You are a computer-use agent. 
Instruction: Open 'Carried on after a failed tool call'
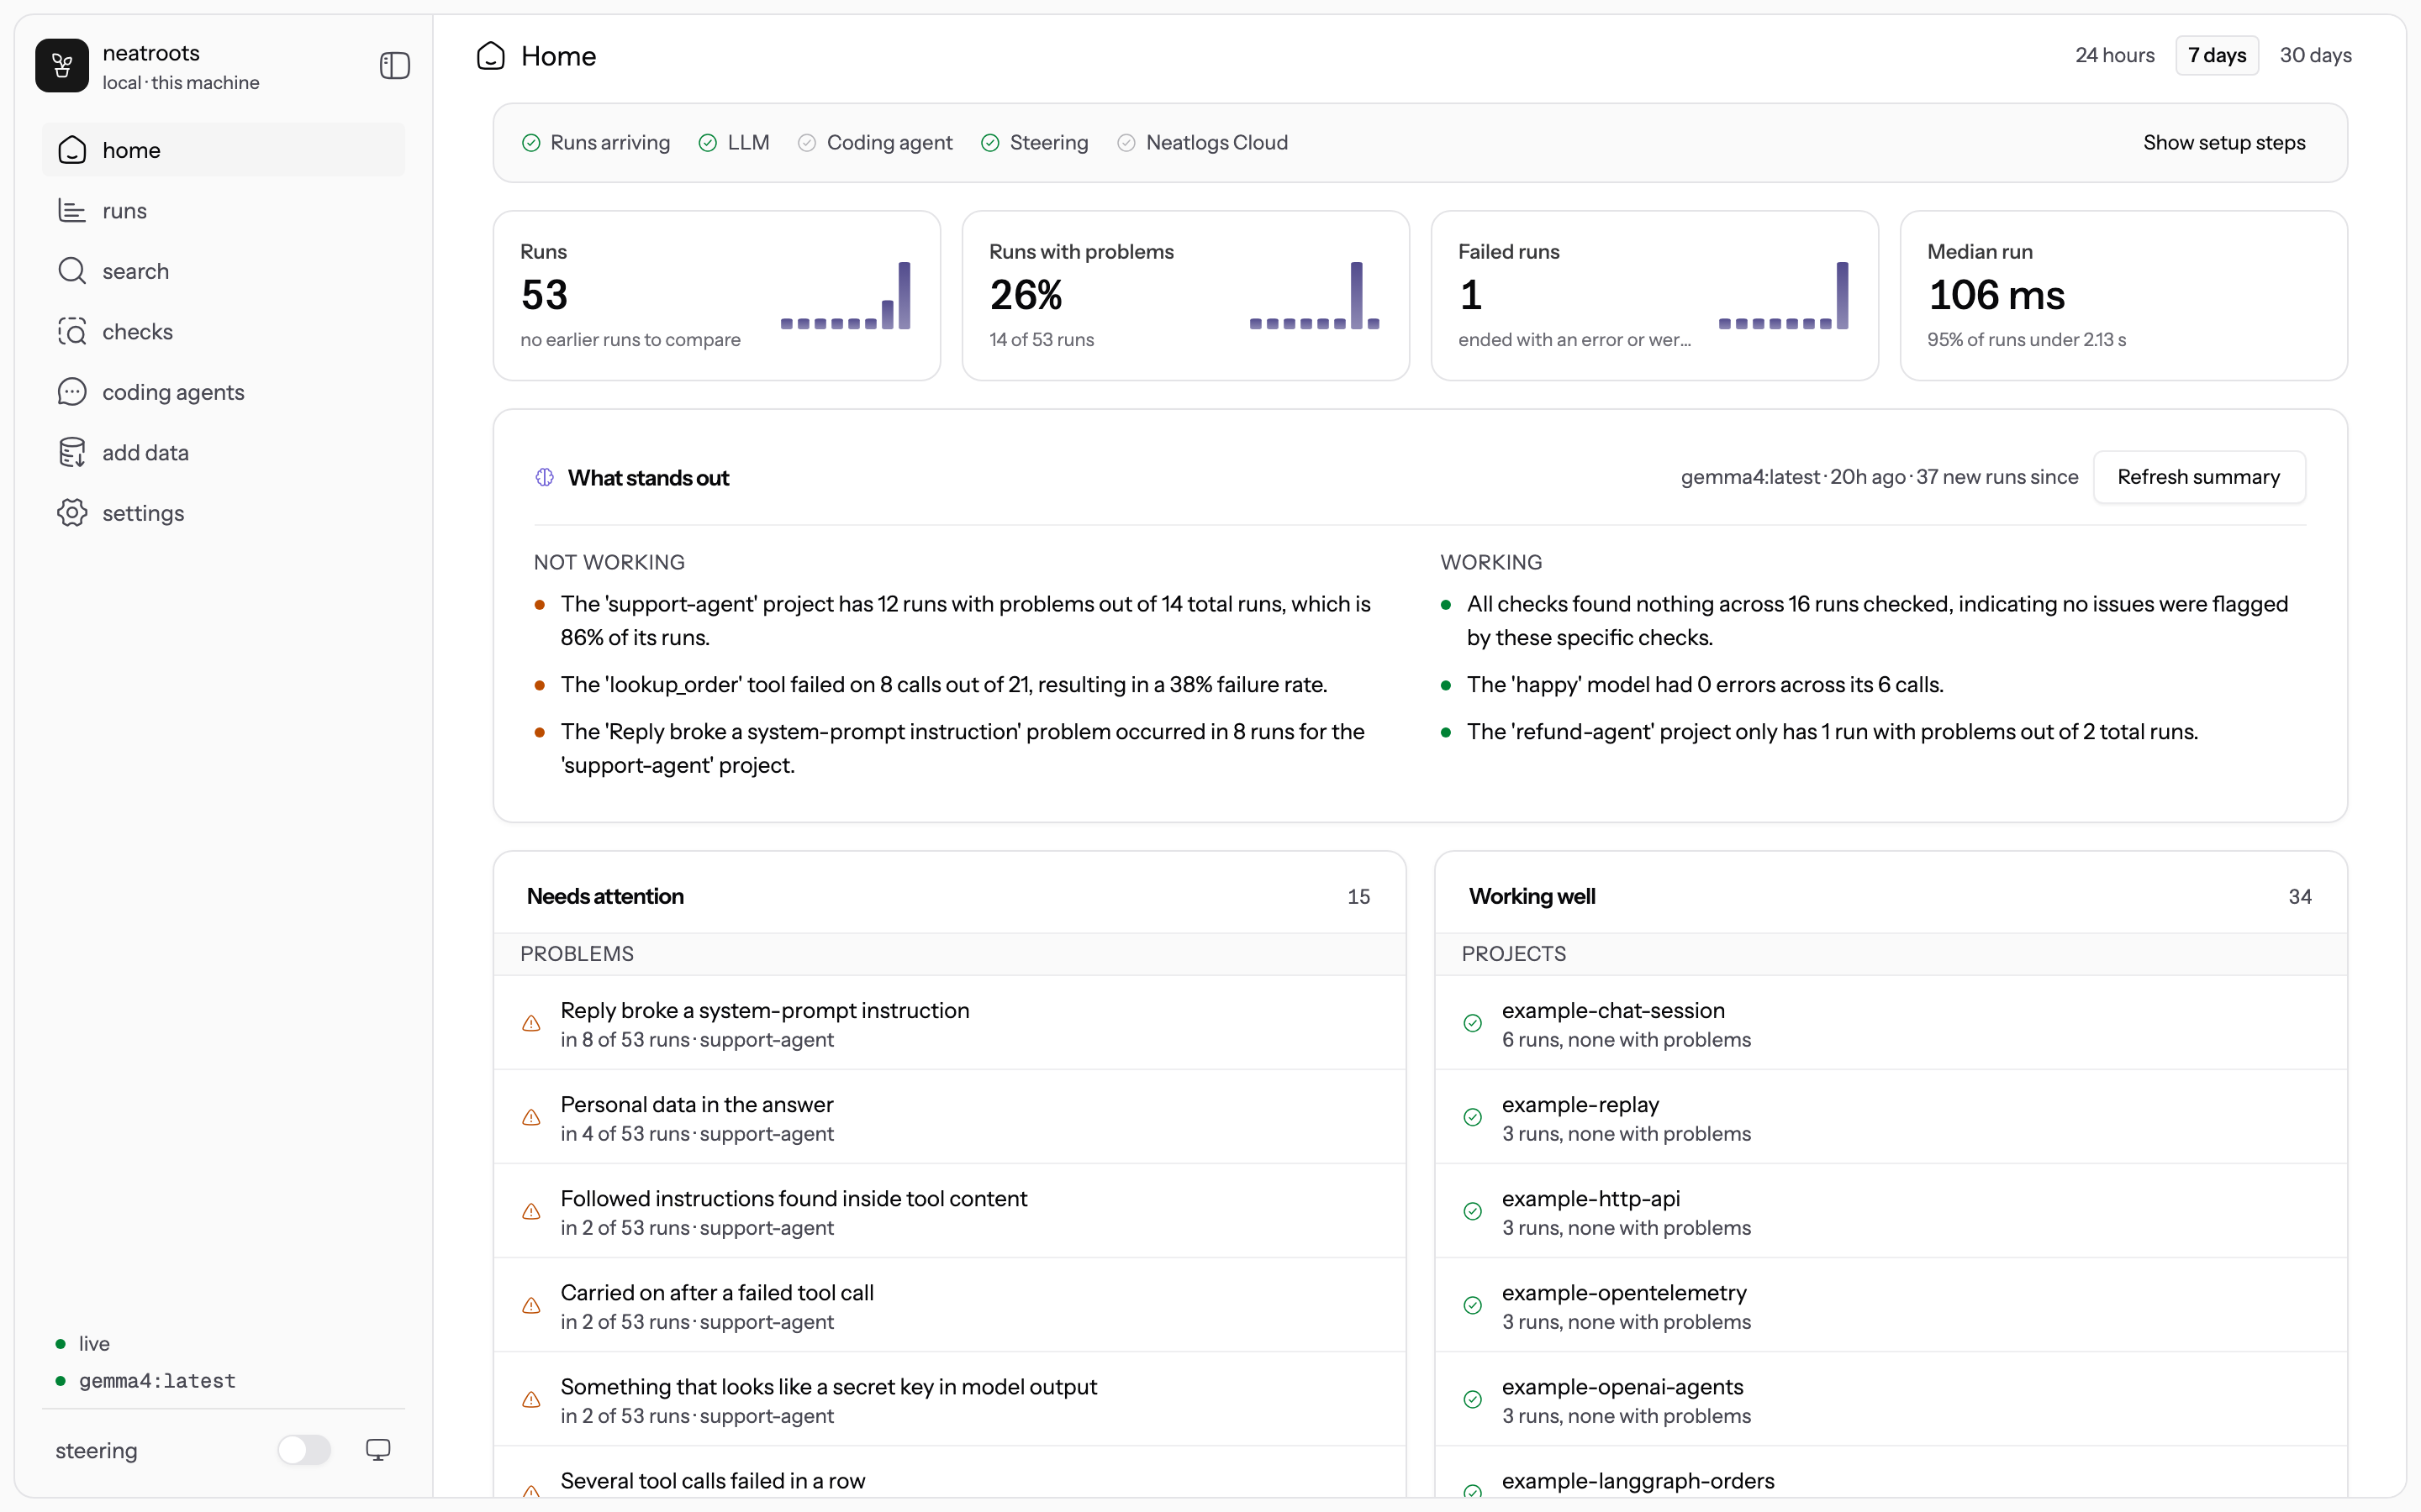point(949,1305)
